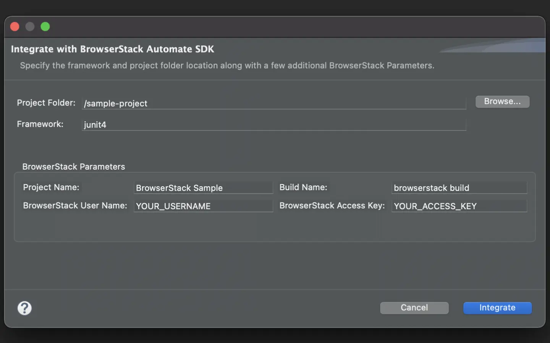Click the Framework field containing junit4
This screenshot has height=343, width=550.
point(273,125)
